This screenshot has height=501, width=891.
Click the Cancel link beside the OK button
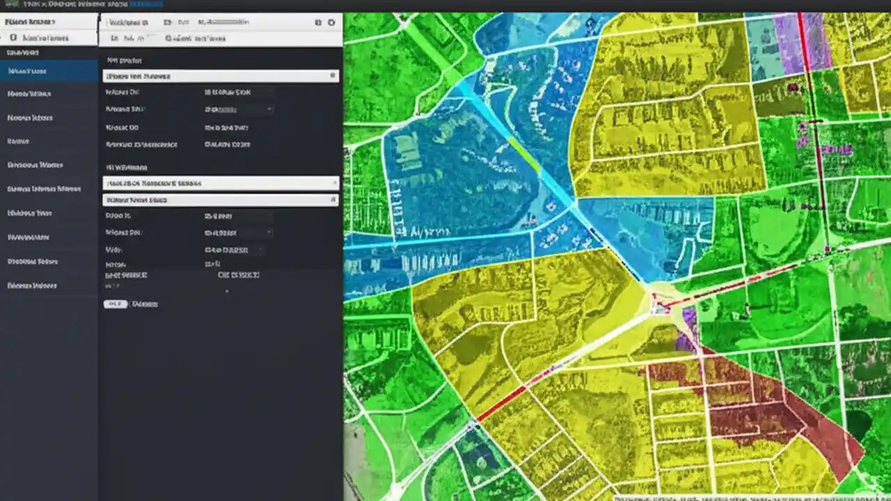(x=145, y=303)
